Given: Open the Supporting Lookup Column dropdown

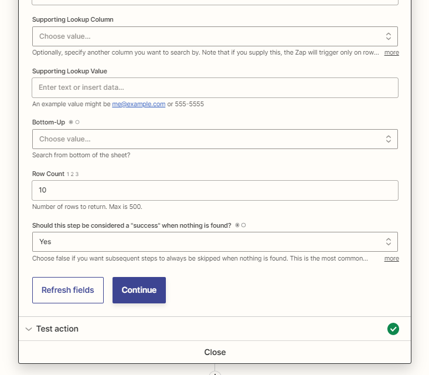Looking at the screenshot, I should click(x=215, y=36).
